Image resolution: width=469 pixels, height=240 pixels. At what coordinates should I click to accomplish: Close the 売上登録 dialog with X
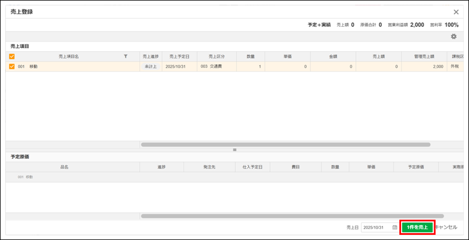(456, 12)
